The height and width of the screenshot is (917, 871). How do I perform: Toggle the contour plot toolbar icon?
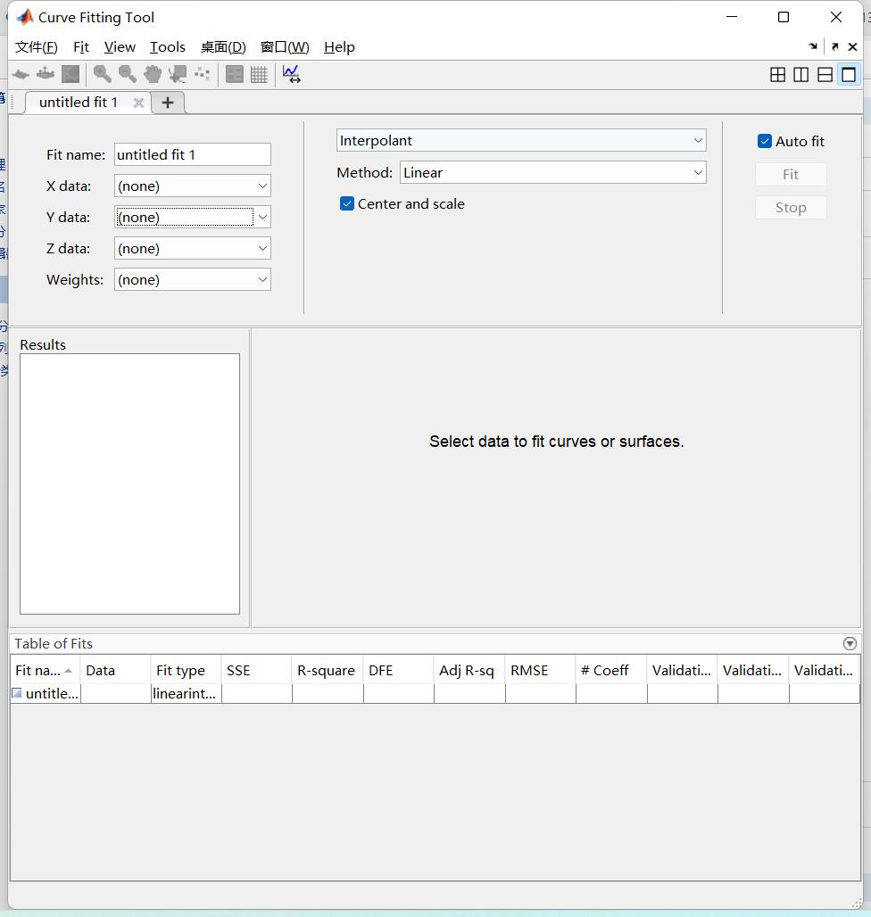click(71, 74)
